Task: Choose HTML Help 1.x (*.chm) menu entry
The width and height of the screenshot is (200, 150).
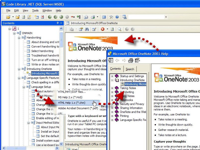Action: (71, 103)
